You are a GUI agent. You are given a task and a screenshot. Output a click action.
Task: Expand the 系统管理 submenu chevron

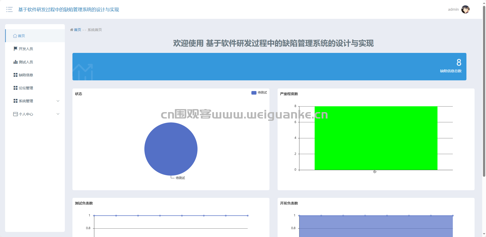pyautogui.click(x=58, y=101)
